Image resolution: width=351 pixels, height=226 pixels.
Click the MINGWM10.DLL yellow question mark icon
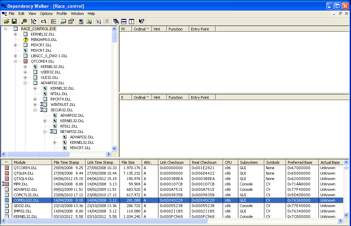pos(26,40)
